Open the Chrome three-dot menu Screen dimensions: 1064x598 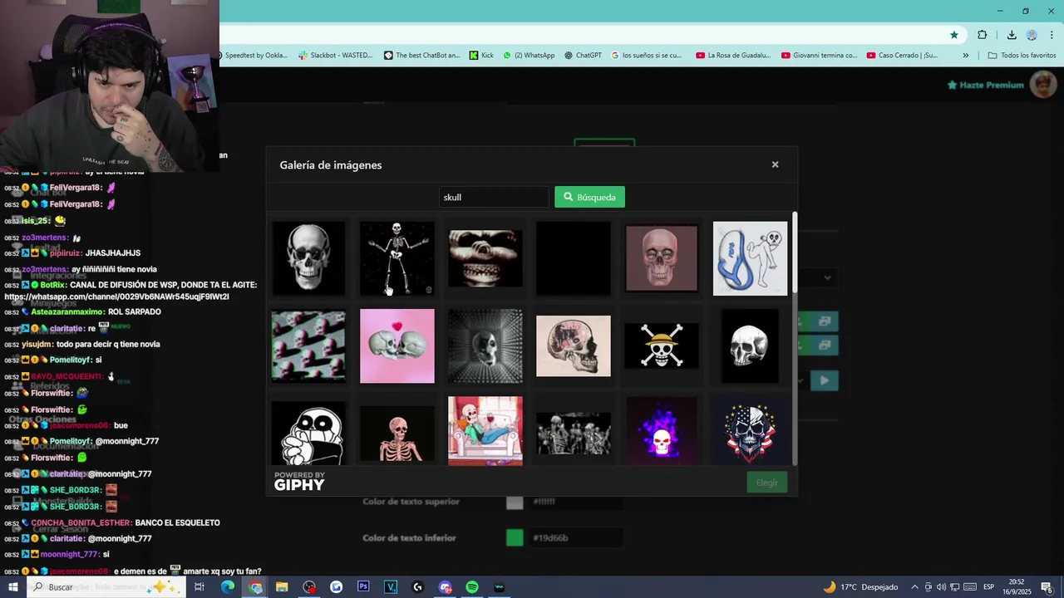pos(1052,35)
